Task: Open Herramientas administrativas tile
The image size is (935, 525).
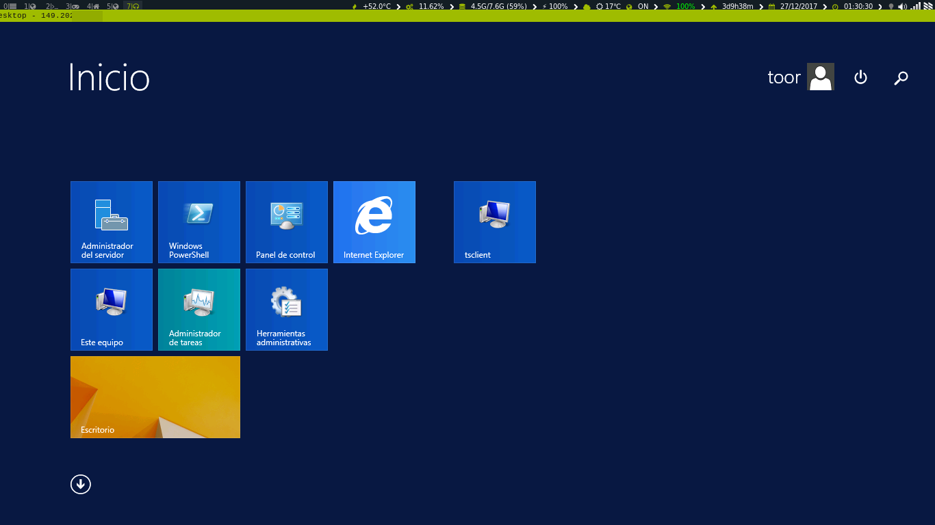Action: tap(287, 310)
